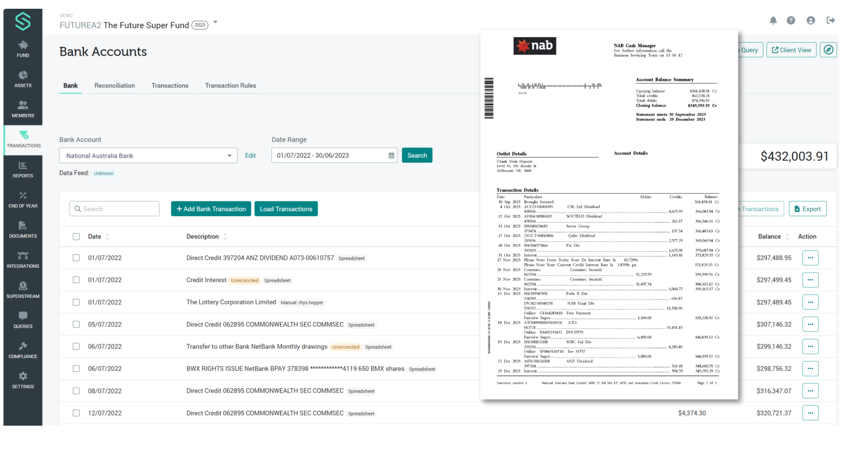
Task: Click the Add Bank Transaction button
Action: (211, 209)
